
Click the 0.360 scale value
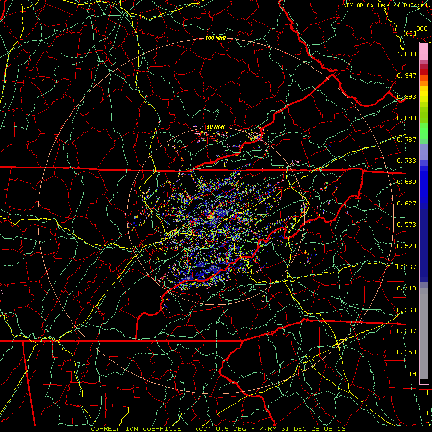click(407, 310)
